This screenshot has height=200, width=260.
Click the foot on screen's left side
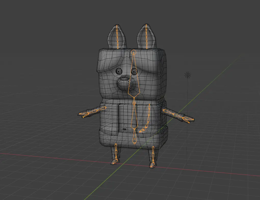click(x=115, y=162)
